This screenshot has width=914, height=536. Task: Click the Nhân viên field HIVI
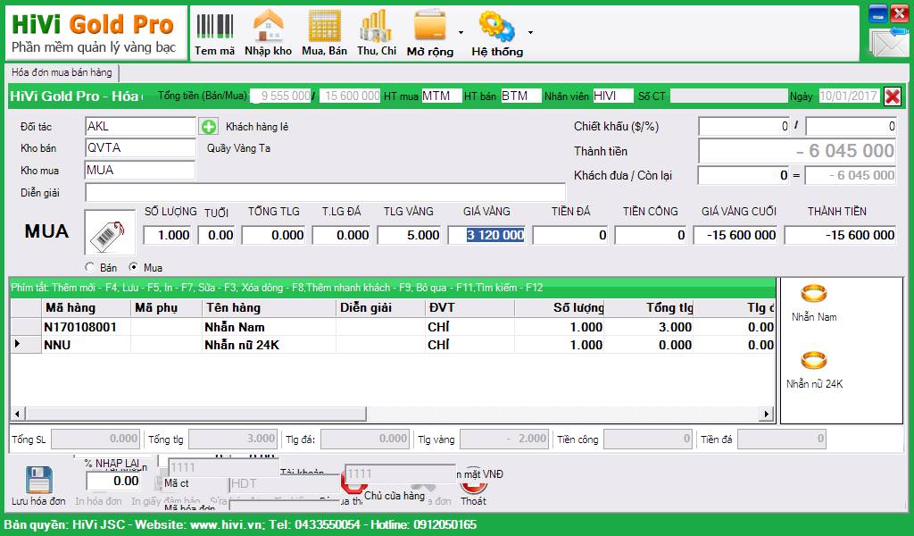pos(613,96)
